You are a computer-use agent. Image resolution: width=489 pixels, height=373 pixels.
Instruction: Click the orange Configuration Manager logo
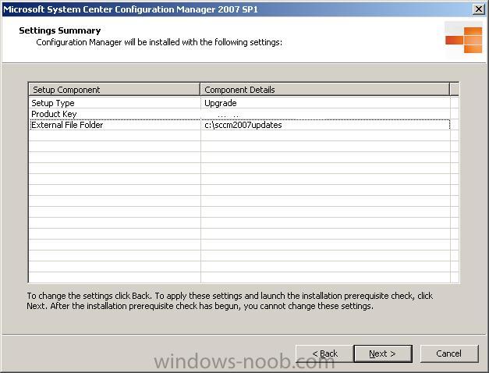point(464,40)
